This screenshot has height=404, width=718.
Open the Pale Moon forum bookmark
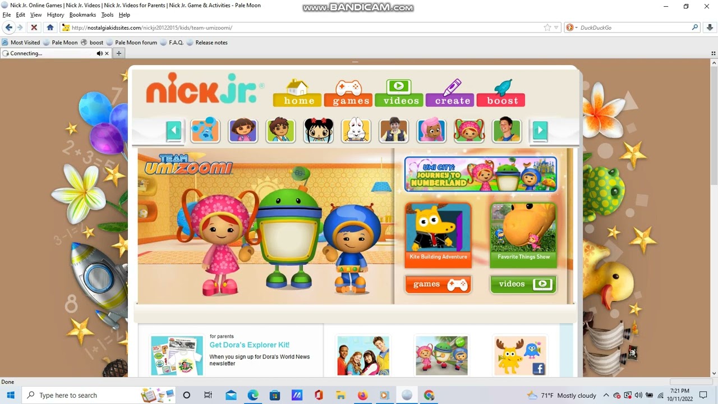(x=132, y=42)
